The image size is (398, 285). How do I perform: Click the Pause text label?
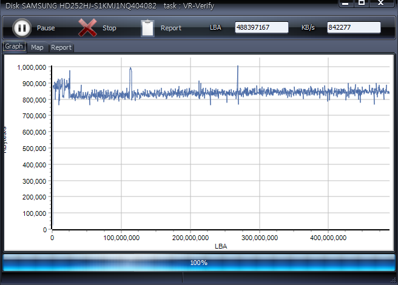(46, 28)
